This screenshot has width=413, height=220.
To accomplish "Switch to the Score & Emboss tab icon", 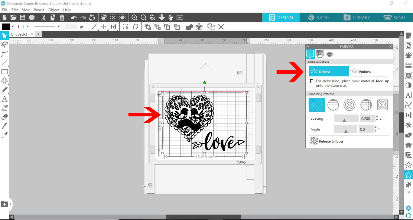I will click(x=320, y=54).
